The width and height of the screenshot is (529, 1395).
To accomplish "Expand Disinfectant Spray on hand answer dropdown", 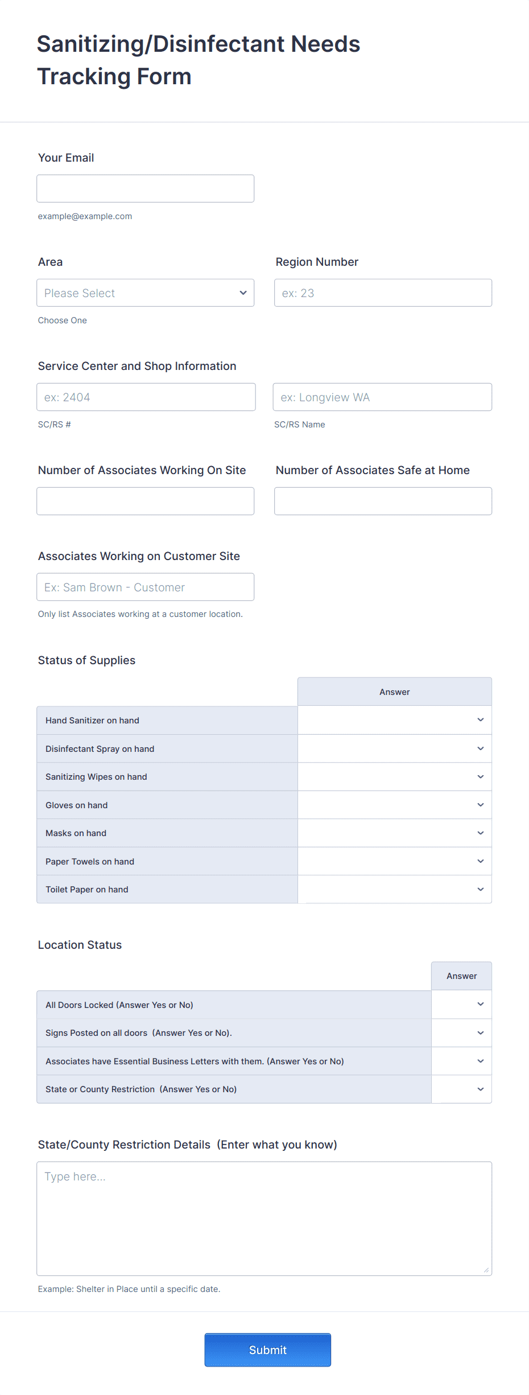I will click(x=395, y=748).
